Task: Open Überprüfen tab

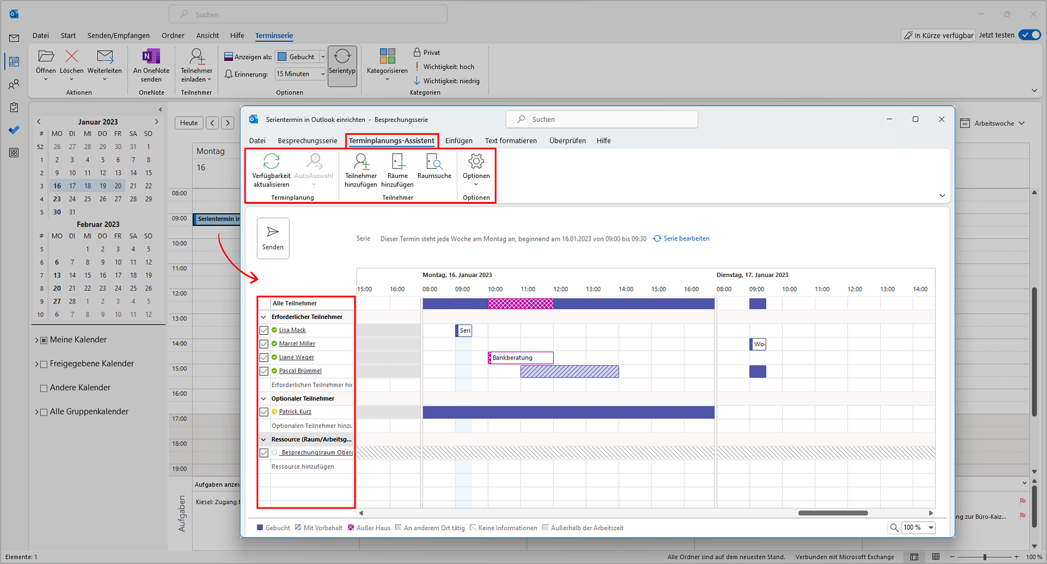Action: [x=567, y=140]
